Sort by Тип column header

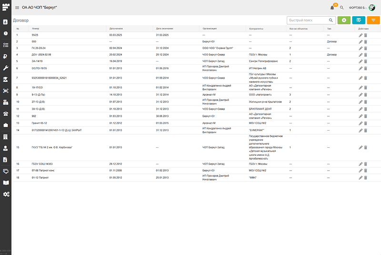click(x=329, y=29)
